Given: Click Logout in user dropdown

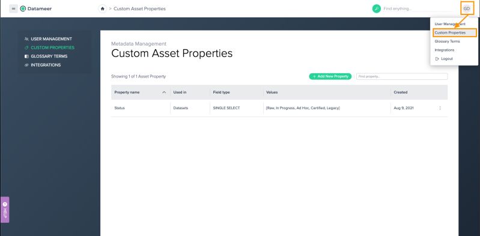Looking at the screenshot, I should [x=446, y=59].
